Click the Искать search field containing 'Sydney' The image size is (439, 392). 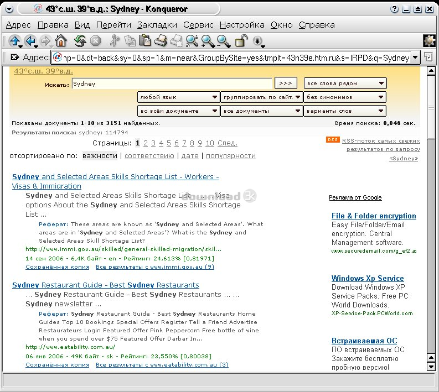pos(173,83)
